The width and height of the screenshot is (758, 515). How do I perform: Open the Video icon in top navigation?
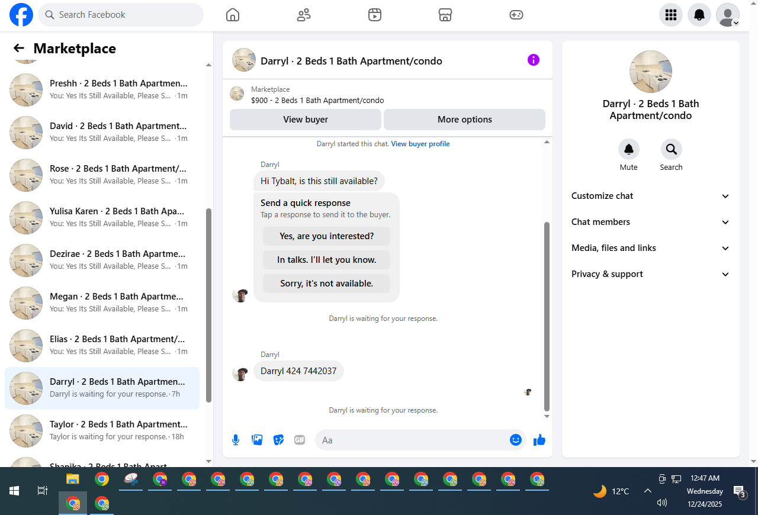point(374,15)
